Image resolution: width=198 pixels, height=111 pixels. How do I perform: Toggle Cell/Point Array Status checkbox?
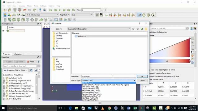point(4,75)
